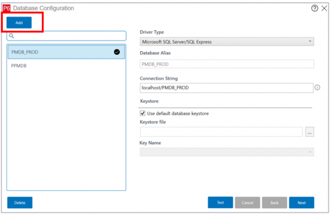
Task: Open the help question mark icon
Action: click(x=315, y=8)
